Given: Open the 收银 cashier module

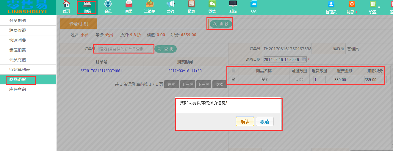Looking at the screenshot, I should [87, 7].
